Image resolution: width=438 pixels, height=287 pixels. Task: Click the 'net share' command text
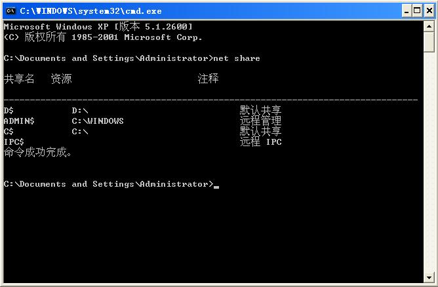click(237, 58)
